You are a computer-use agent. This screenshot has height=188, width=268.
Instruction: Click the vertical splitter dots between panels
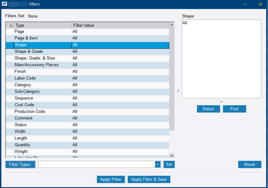click(x=178, y=91)
